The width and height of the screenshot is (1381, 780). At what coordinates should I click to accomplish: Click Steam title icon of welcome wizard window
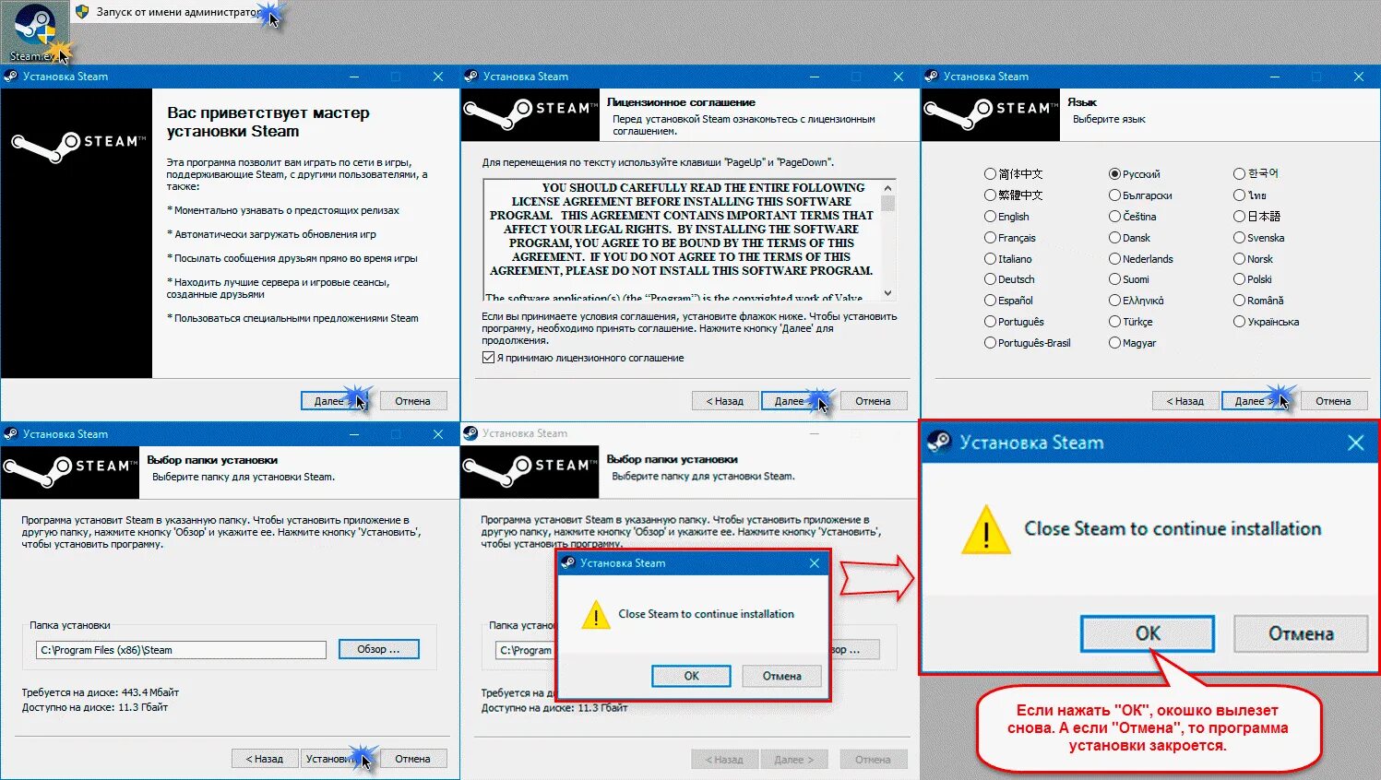point(11,77)
